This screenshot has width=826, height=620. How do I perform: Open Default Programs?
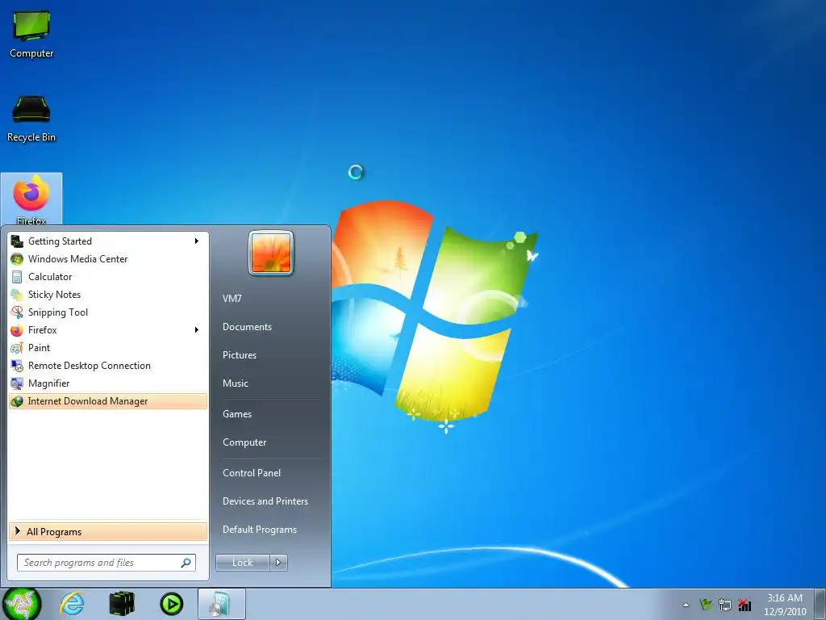259,530
